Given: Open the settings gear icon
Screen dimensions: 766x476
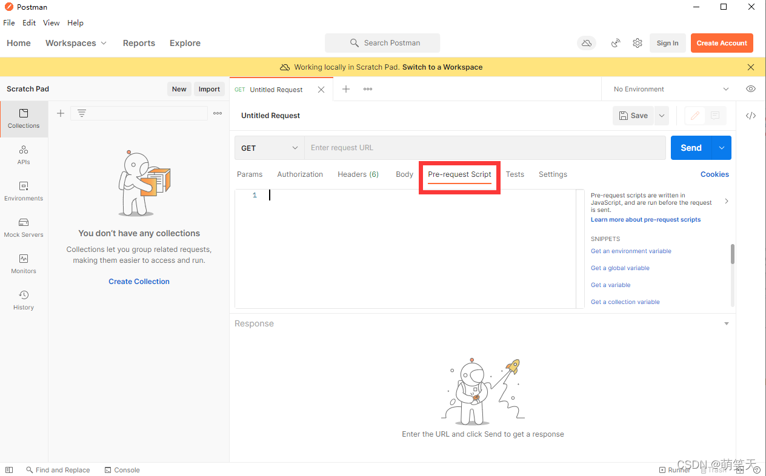Looking at the screenshot, I should pyautogui.click(x=638, y=43).
